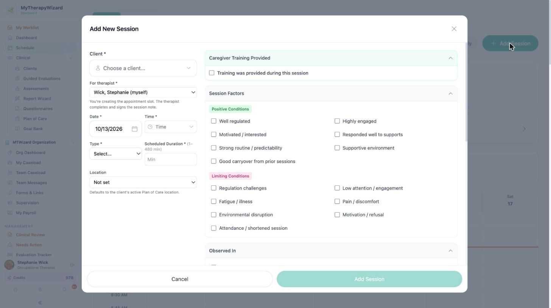Click the notifications bell icon
This screenshot has width=551, height=308.
(64, 289)
